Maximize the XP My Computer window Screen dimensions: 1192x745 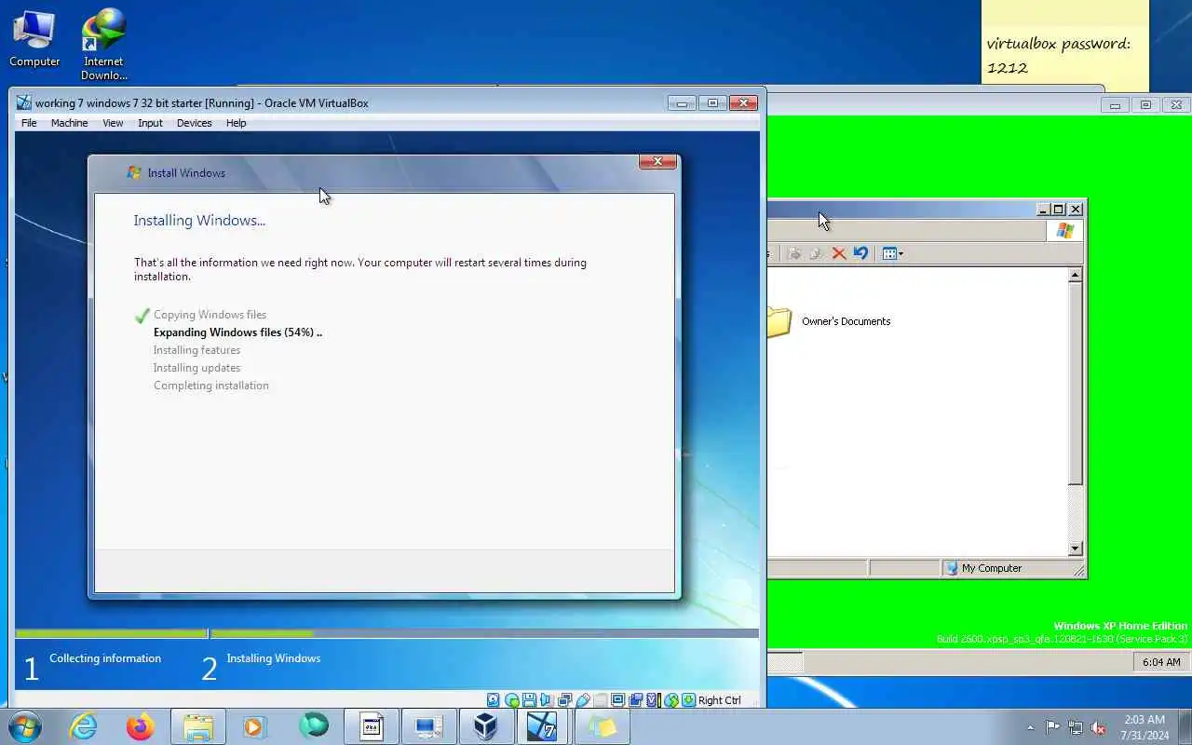pos(1058,210)
